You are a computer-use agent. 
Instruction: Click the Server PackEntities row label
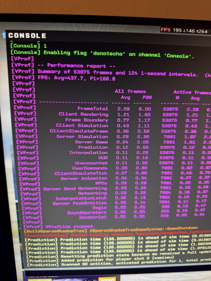point(80,203)
